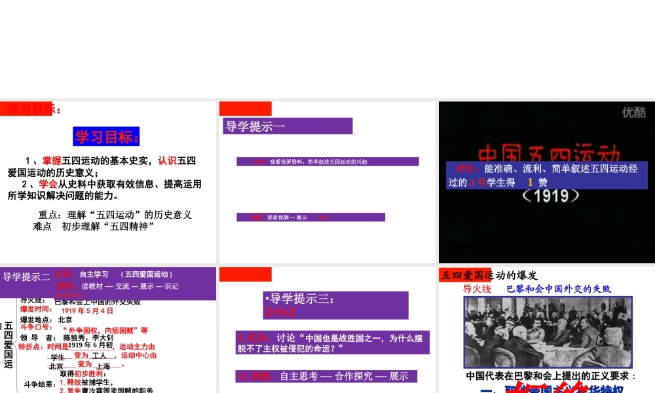Click the 重点：理解“五四运动”的历史意义 line

coord(115,215)
